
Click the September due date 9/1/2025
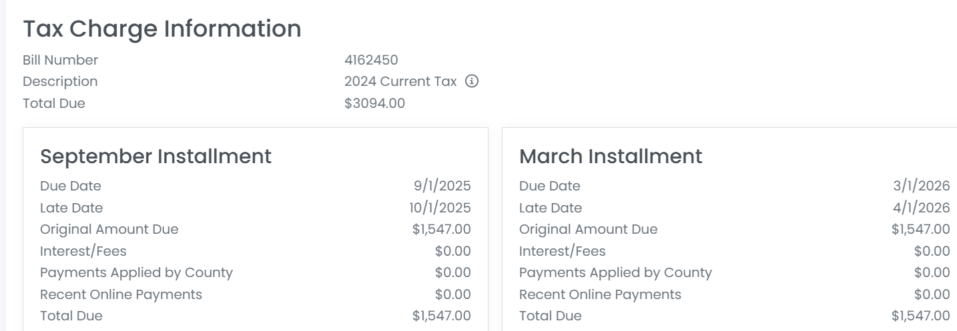(x=442, y=186)
